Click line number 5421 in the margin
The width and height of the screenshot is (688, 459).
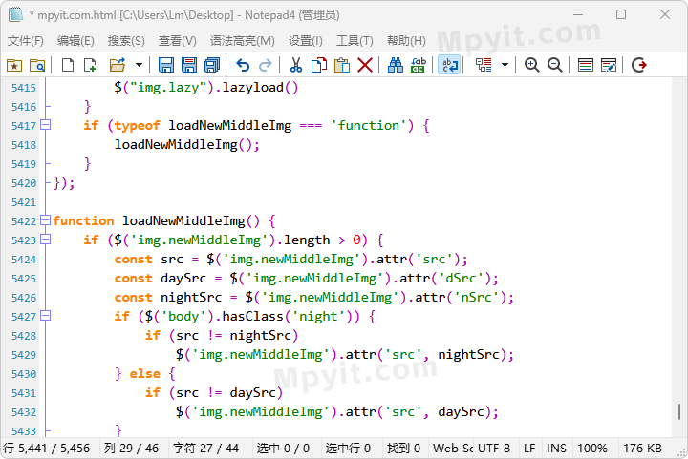(24, 202)
